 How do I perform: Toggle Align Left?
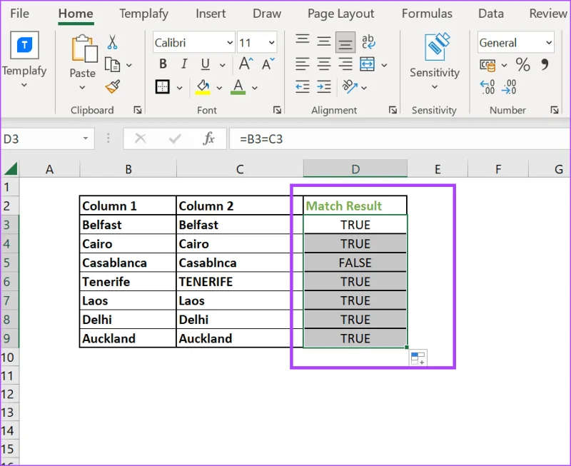(302, 64)
